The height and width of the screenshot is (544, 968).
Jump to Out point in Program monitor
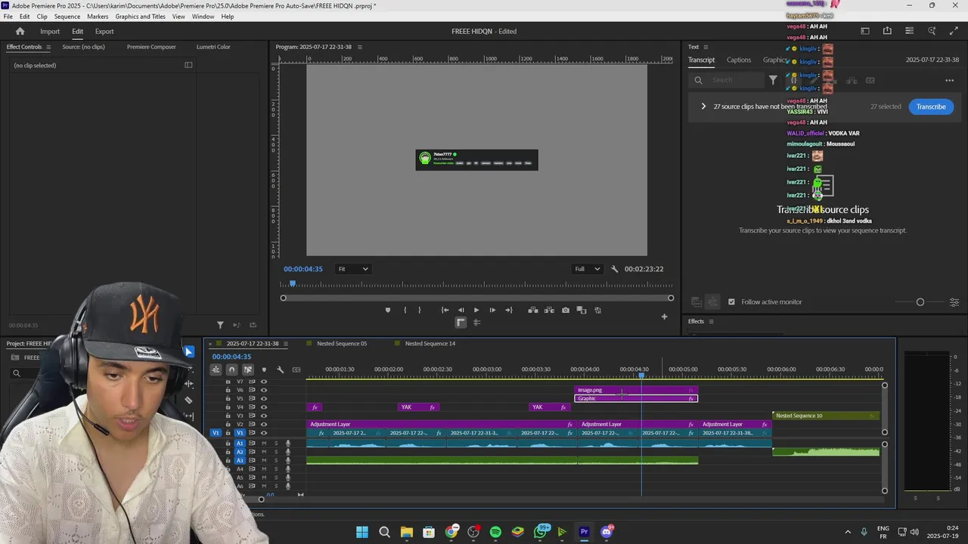point(508,310)
